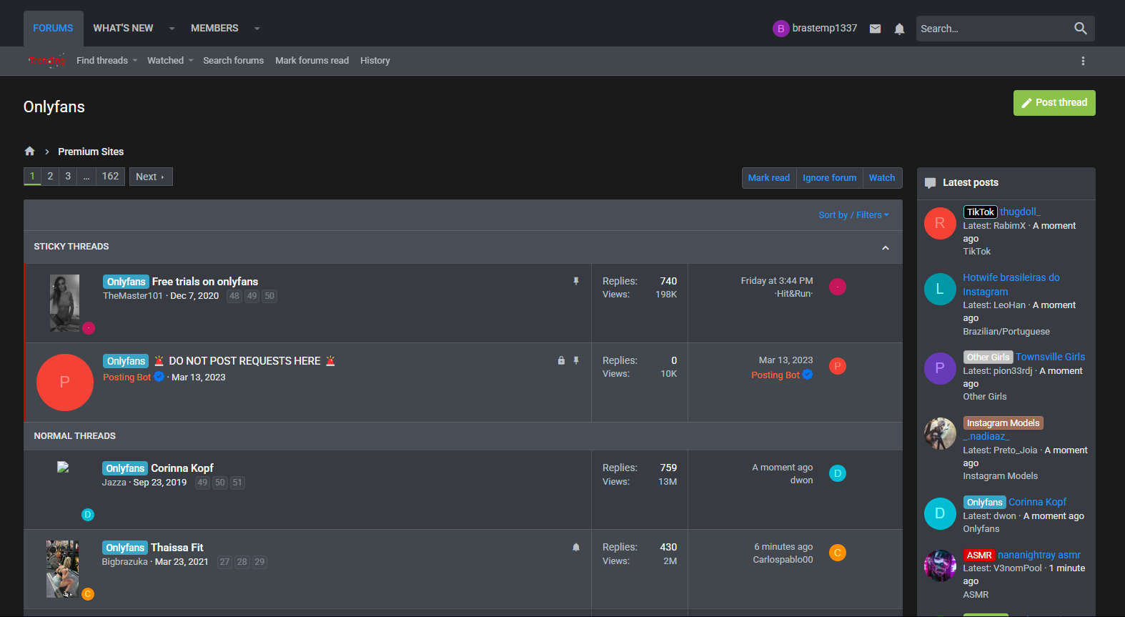
Task: Click the brastemp1337 user avatar
Action: click(x=780, y=29)
